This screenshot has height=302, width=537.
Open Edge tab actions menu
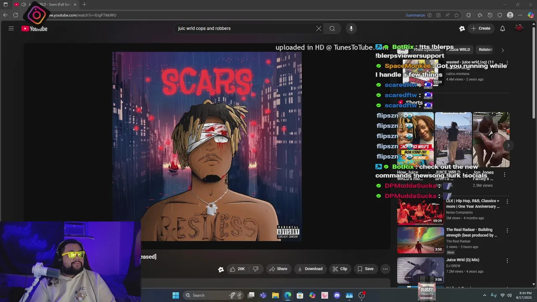click(x=5, y=5)
